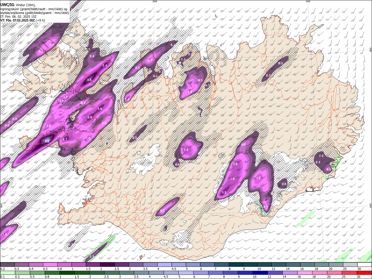Click the 2.6 precipitation value on the map
Screen dimensions: 372x279
[105, 65]
